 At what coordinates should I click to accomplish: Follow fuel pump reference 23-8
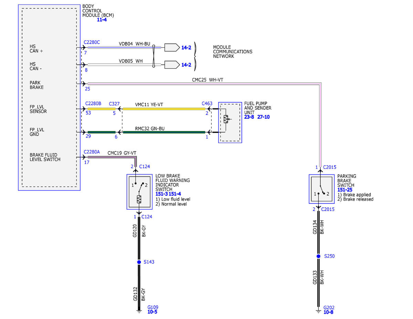click(249, 117)
